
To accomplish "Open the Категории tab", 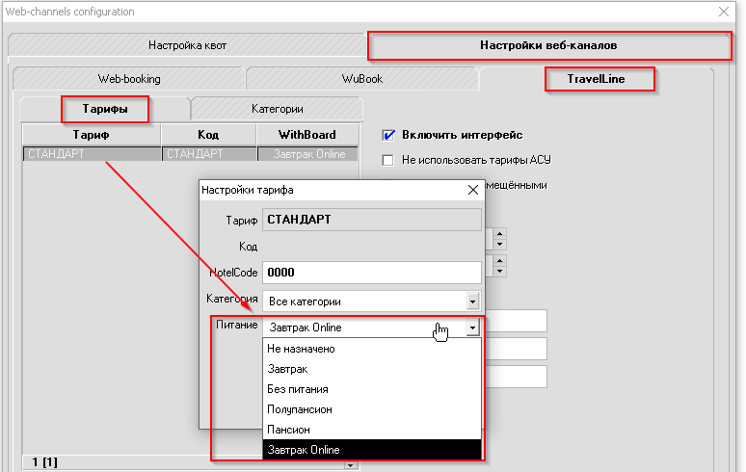I will point(278,110).
